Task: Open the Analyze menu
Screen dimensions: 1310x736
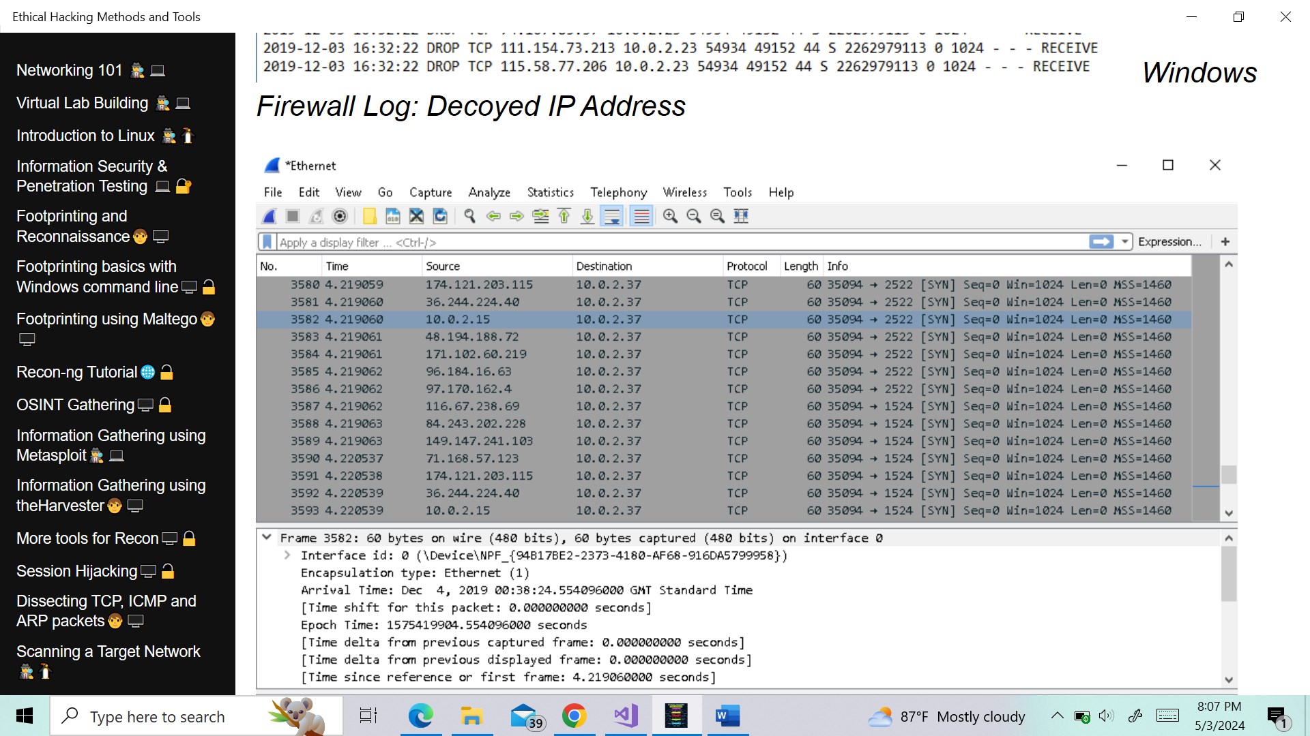Action: [489, 192]
